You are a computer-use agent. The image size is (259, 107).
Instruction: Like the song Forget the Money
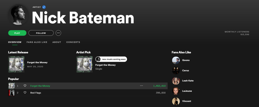pos(25,86)
